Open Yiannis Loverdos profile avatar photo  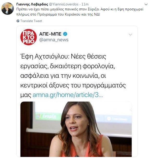[8, 9]
